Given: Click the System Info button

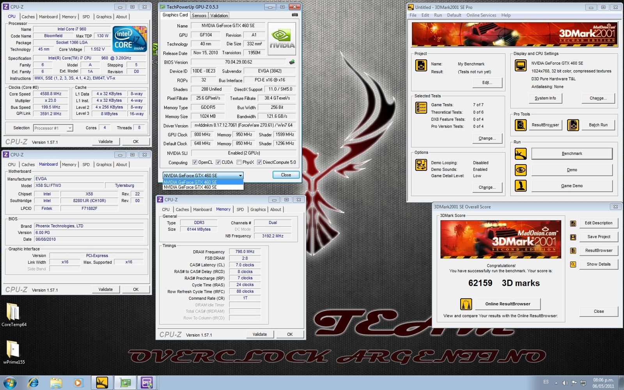Looking at the screenshot, I should click(545, 98).
